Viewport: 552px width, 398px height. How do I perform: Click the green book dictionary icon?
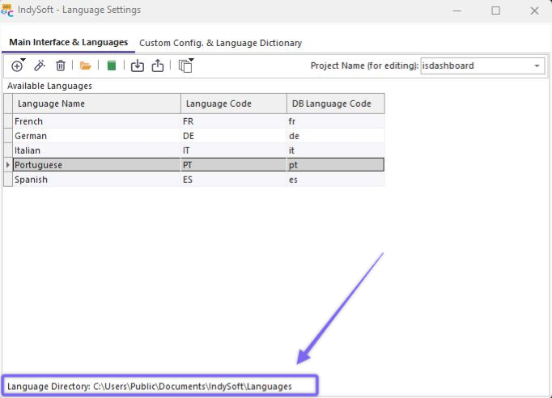coord(112,66)
